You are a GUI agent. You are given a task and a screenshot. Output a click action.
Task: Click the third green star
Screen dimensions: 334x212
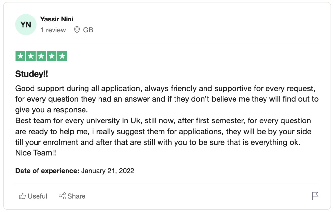(x=41, y=56)
